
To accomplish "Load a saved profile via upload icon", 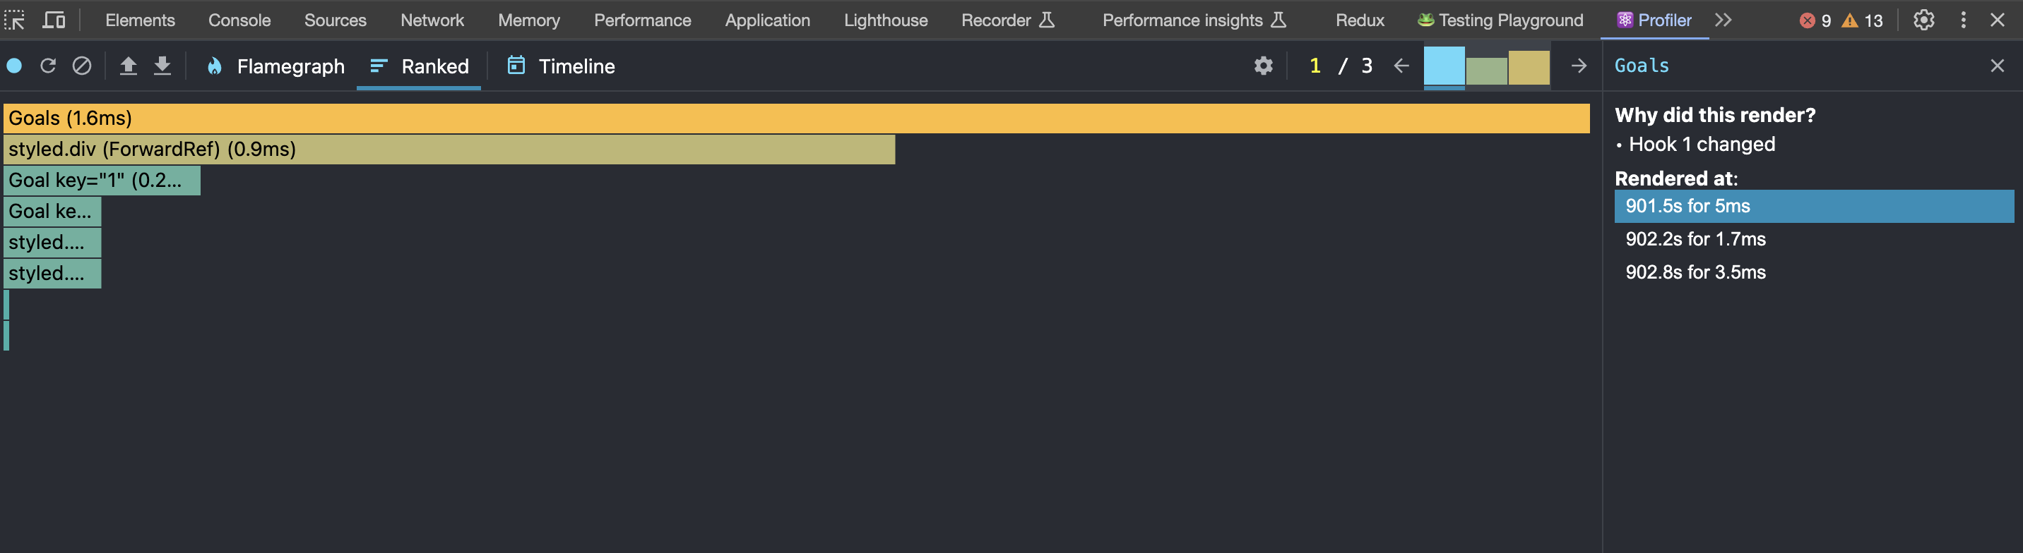I will coord(128,66).
